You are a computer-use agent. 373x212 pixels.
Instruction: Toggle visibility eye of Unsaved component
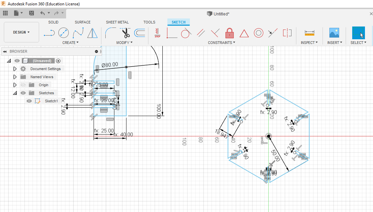17,61
